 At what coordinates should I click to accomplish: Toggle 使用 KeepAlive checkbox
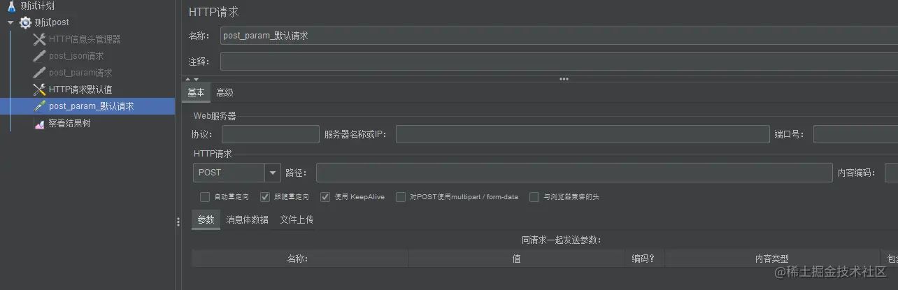click(325, 197)
